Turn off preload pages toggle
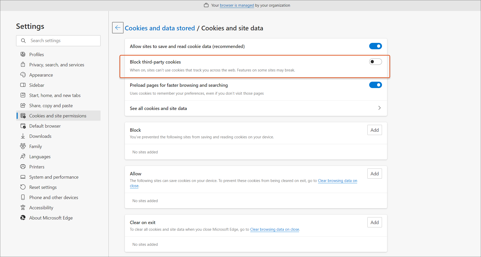481x257 pixels. (375, 85)
